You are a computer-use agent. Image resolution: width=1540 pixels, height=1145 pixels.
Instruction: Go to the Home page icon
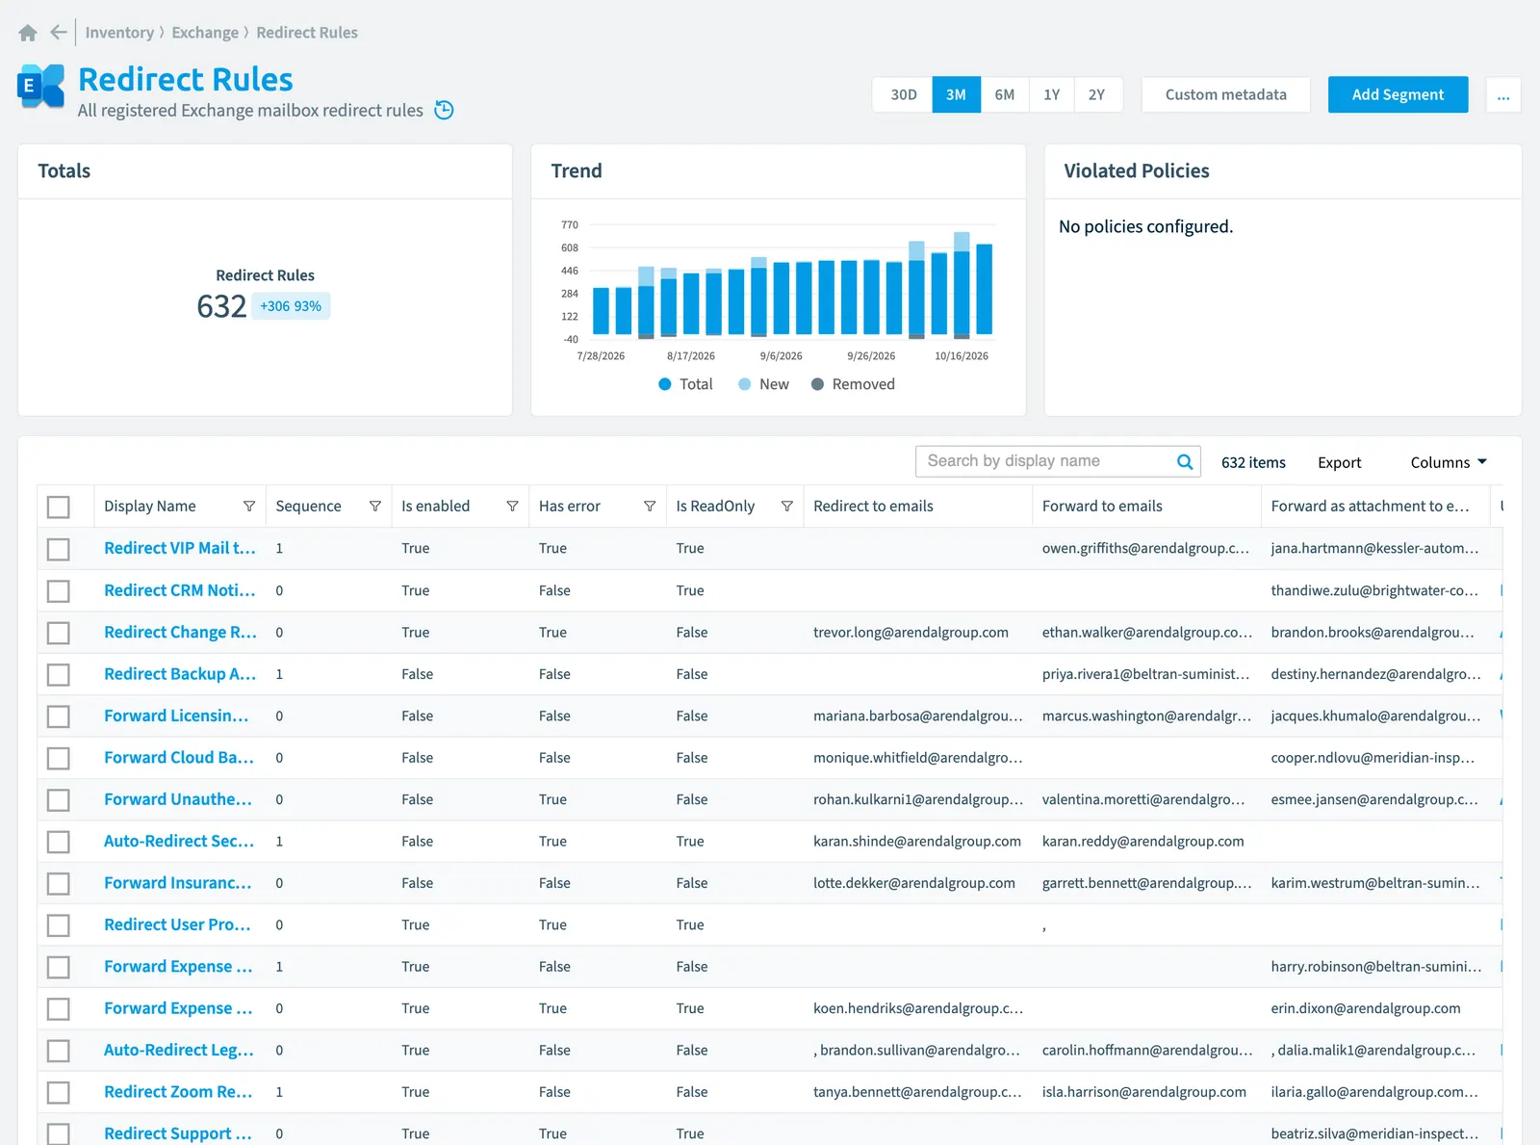pyautogui.click(x=28, y=33)
